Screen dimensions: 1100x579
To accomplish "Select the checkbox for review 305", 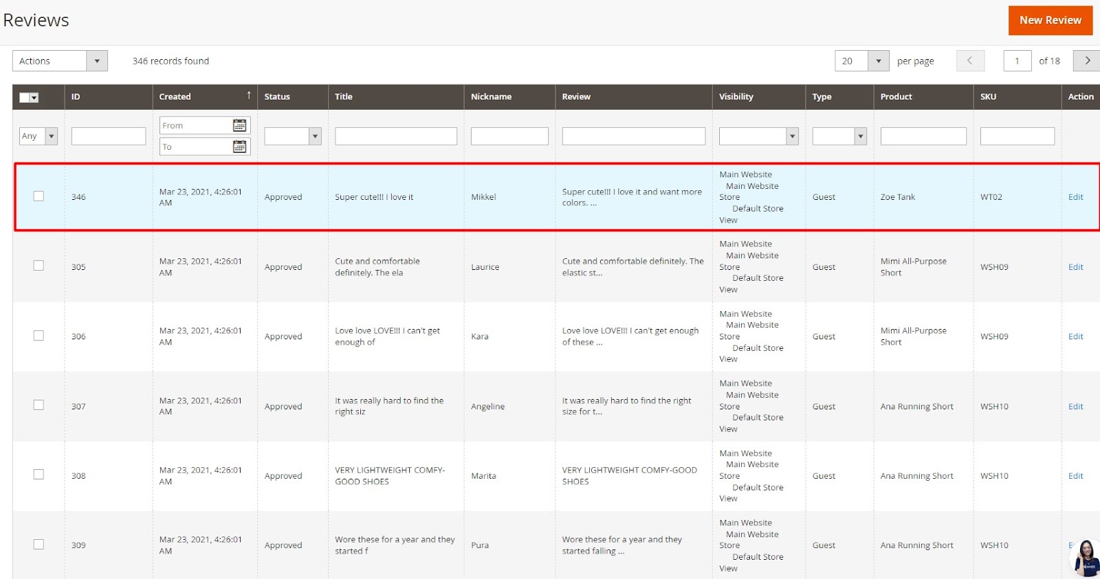I will [38, 266].
